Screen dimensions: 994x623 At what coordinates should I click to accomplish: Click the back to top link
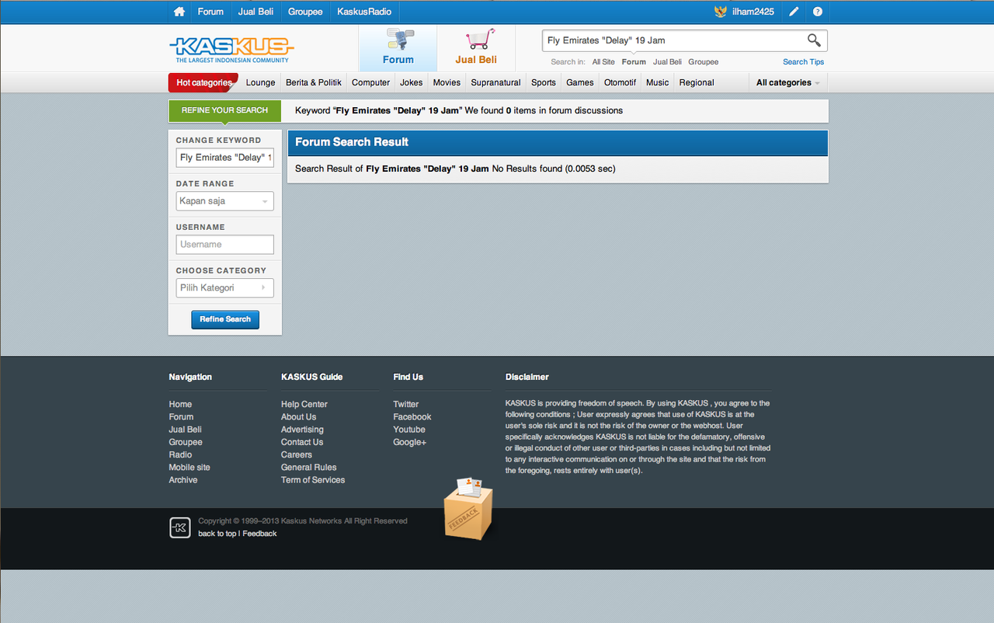click(x=217, y=534)
